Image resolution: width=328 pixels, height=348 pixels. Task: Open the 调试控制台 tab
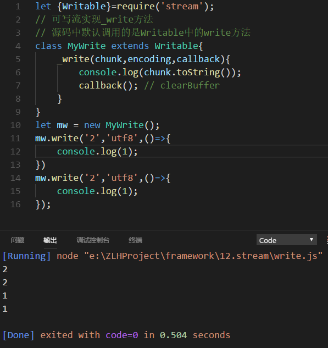click(x=93, y=240)
